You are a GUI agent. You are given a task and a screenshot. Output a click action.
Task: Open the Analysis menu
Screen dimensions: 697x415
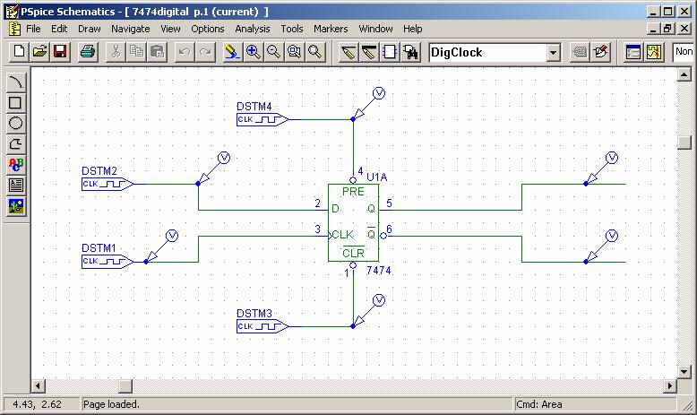(253, 29)
